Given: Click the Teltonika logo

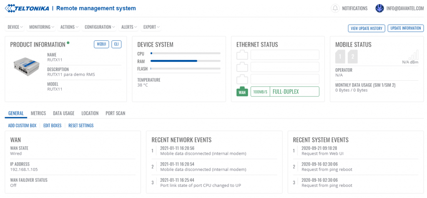Looking at the screenshot, I should pyautogui.click(x=27, y=8).
